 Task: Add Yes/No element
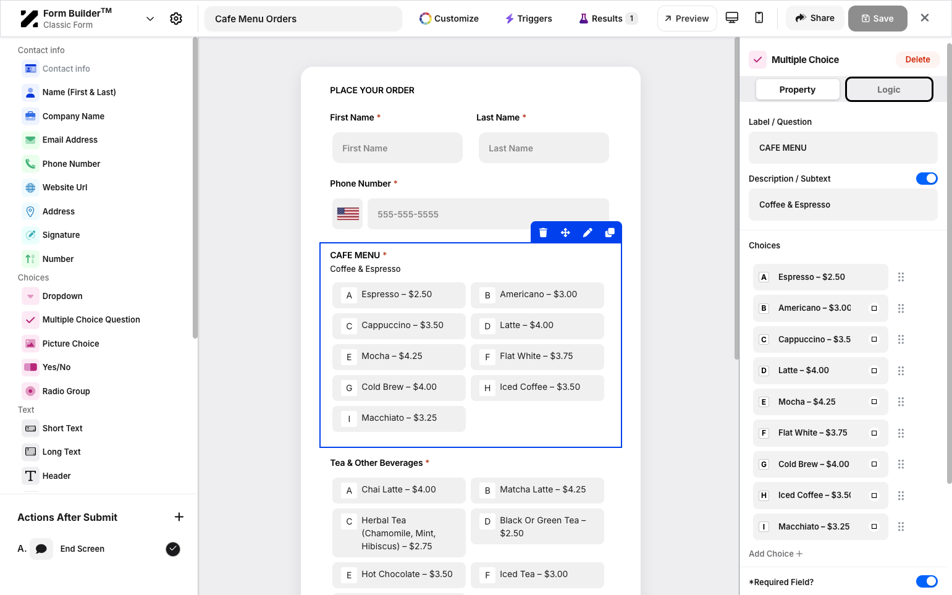(x=46, y=367)
